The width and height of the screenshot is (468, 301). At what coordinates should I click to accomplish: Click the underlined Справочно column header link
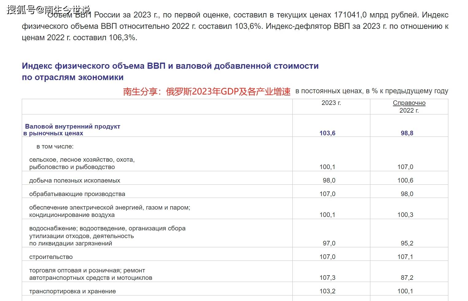click(409, 103)
